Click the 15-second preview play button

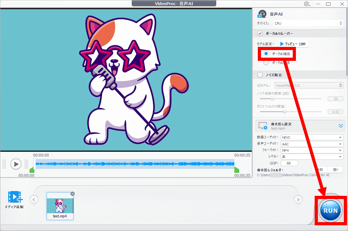(x=293, y=44)
